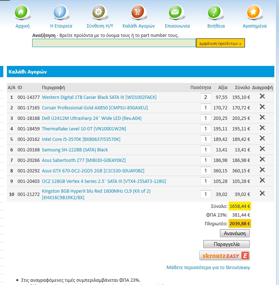
Task: Focus the product search field
Action: 114,43
